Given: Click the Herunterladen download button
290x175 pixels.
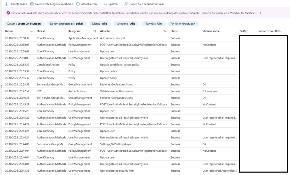Looking at the screenshot, I should (x=16, y=4).
